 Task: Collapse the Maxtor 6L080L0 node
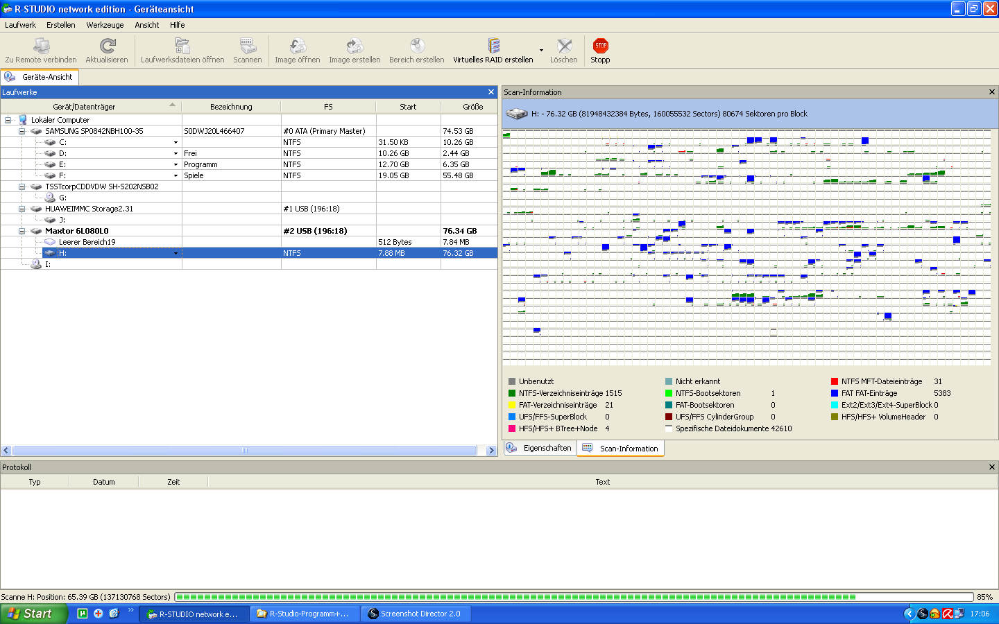coord(22,231)
